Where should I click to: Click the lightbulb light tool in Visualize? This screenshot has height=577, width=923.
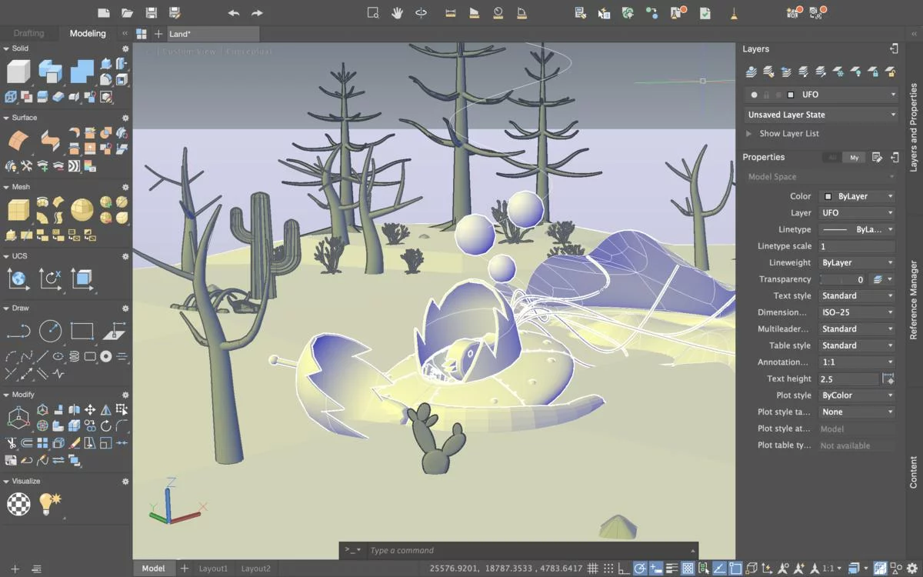pyautogui.click(x=50, y=504)
